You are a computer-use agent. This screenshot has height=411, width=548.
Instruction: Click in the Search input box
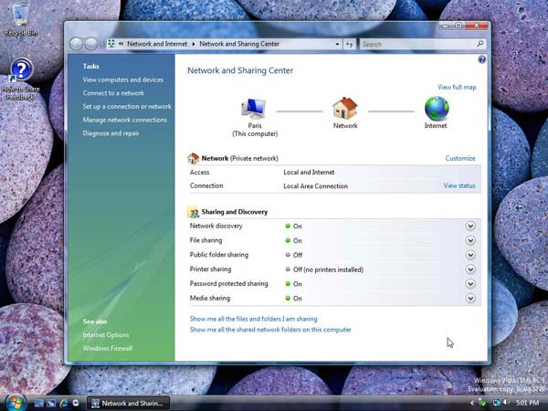point(416,44)
